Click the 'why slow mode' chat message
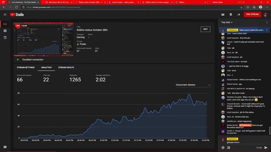 [238, 93]
